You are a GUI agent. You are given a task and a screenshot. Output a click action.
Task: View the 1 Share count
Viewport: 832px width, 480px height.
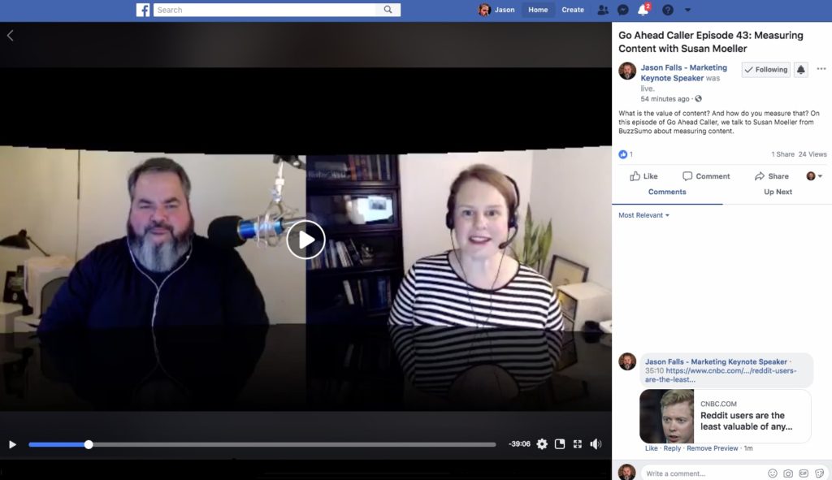click(782, 154)
